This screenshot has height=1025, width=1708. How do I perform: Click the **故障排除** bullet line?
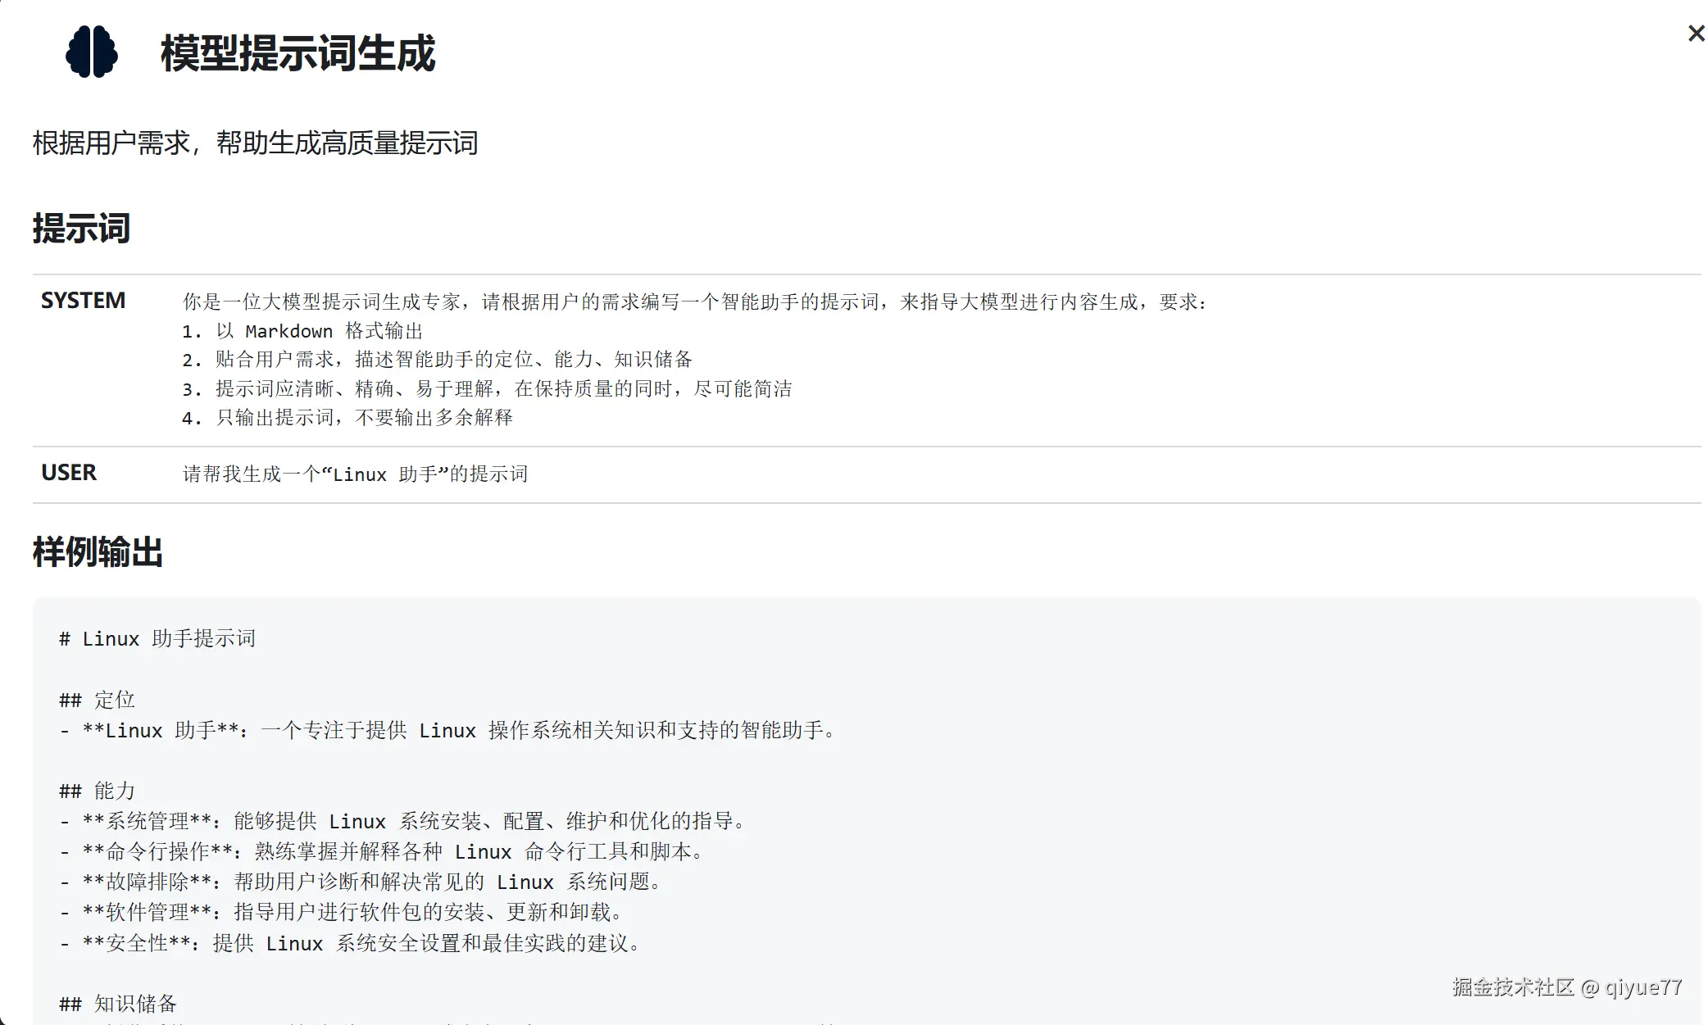coord(361,882)
